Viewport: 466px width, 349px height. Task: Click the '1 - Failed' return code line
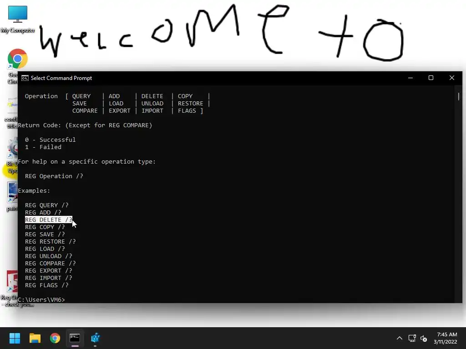[43, 147]
